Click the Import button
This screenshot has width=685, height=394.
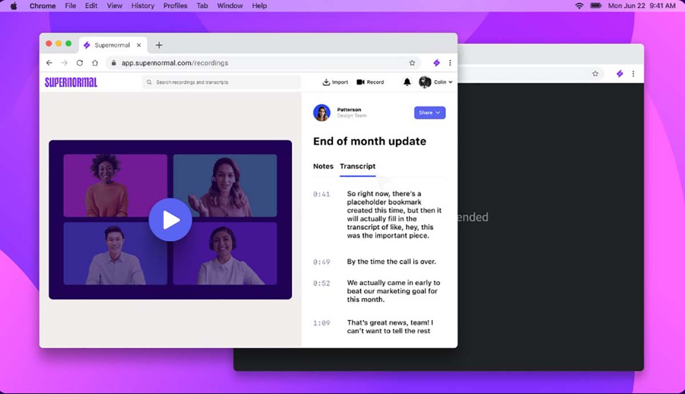(x=335, y=82)
